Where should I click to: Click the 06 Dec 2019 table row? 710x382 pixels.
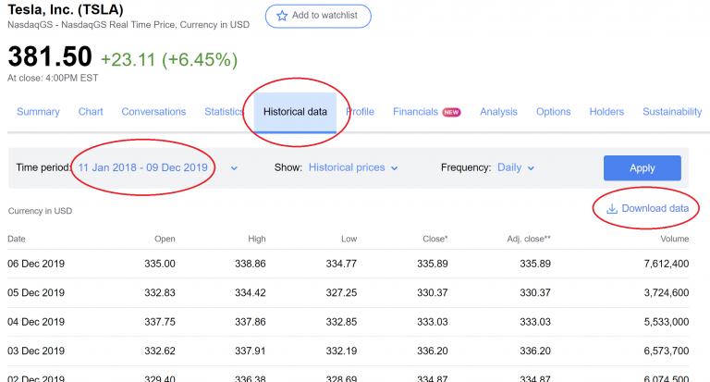pos(349,264)
